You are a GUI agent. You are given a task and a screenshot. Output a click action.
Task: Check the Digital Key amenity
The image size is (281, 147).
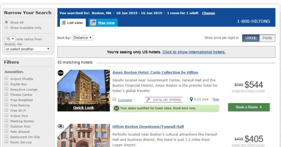tap(7, 84)
